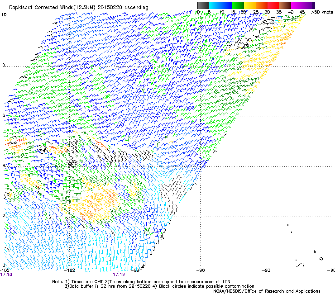The width and height of the screenshot is (335, 294).
Task: Click the date '20150220' in the title
Action: (x=110, y=8)
